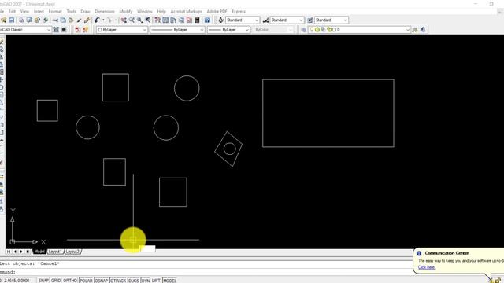This screenshot has width=504, height=283.
Task: Click the Undo arrow icon
Action: click(x=97, y=20)
